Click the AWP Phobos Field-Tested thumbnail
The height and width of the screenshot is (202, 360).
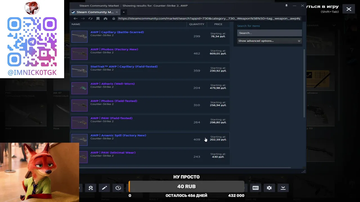(79, 105)
